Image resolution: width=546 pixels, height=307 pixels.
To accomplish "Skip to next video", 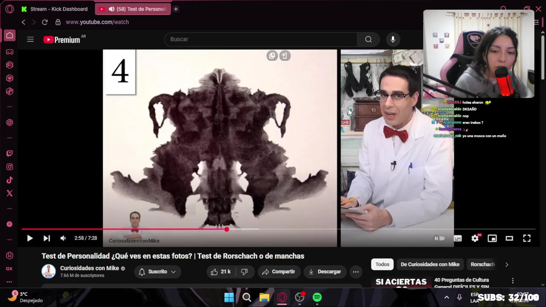I will (x=46, y=238).
